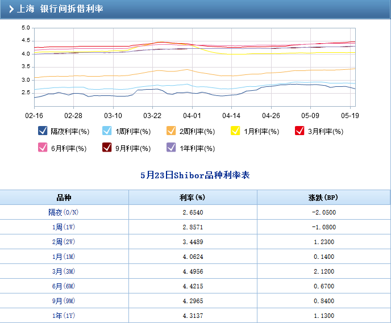
Task: Toggle the 1周利率(%) series checkbox
Action: (x=107, y=131)
